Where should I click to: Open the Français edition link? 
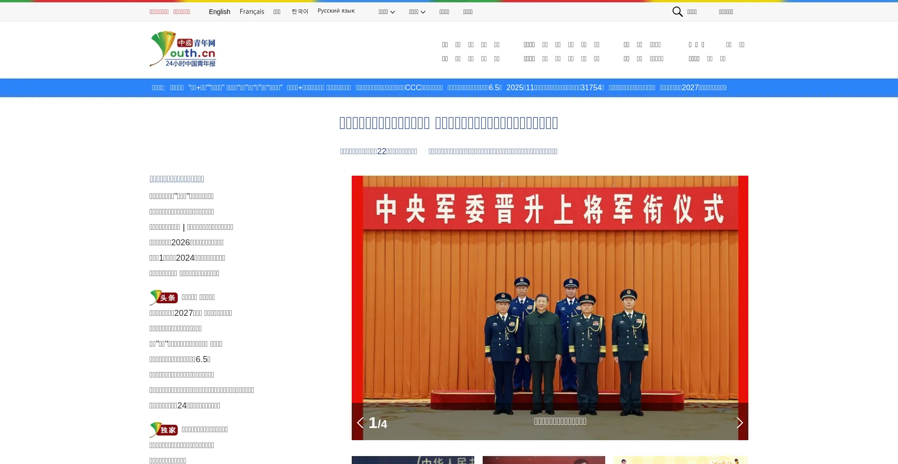[252, 12]
